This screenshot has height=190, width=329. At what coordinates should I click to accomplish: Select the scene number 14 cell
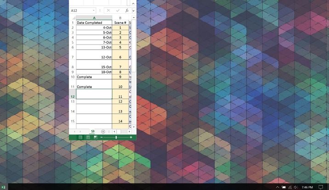[x=120, y=119]
